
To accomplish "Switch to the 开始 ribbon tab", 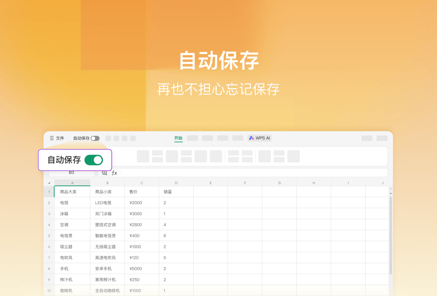I will point(178,138).
